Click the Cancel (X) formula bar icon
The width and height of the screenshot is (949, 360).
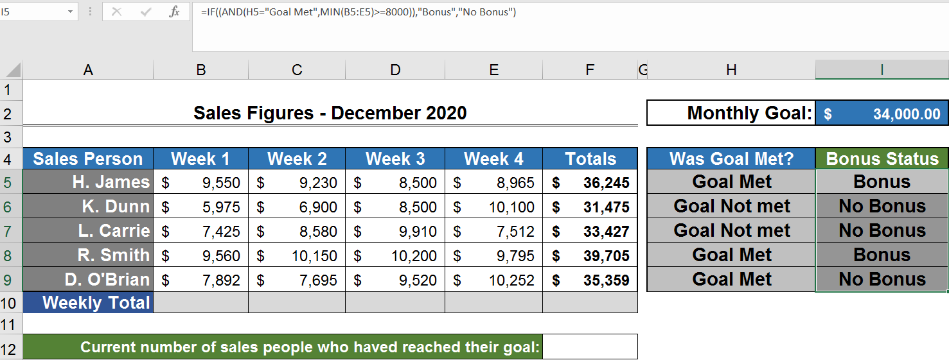point(116,12)
